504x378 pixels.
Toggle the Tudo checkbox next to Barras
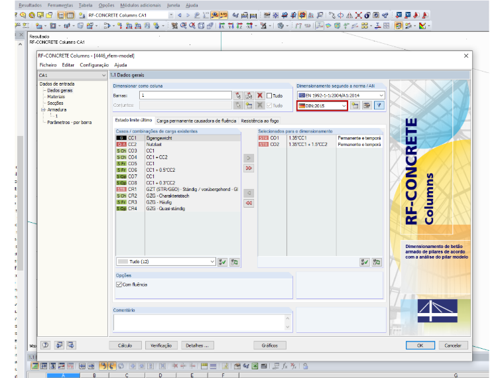(269, 95)
